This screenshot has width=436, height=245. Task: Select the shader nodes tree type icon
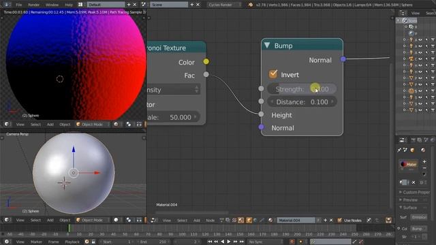tap(240, 220)
